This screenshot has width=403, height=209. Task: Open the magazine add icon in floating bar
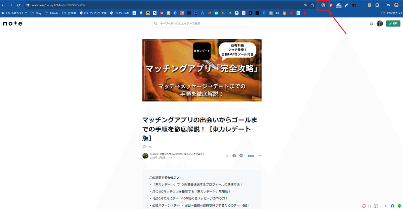pos(376,206)
